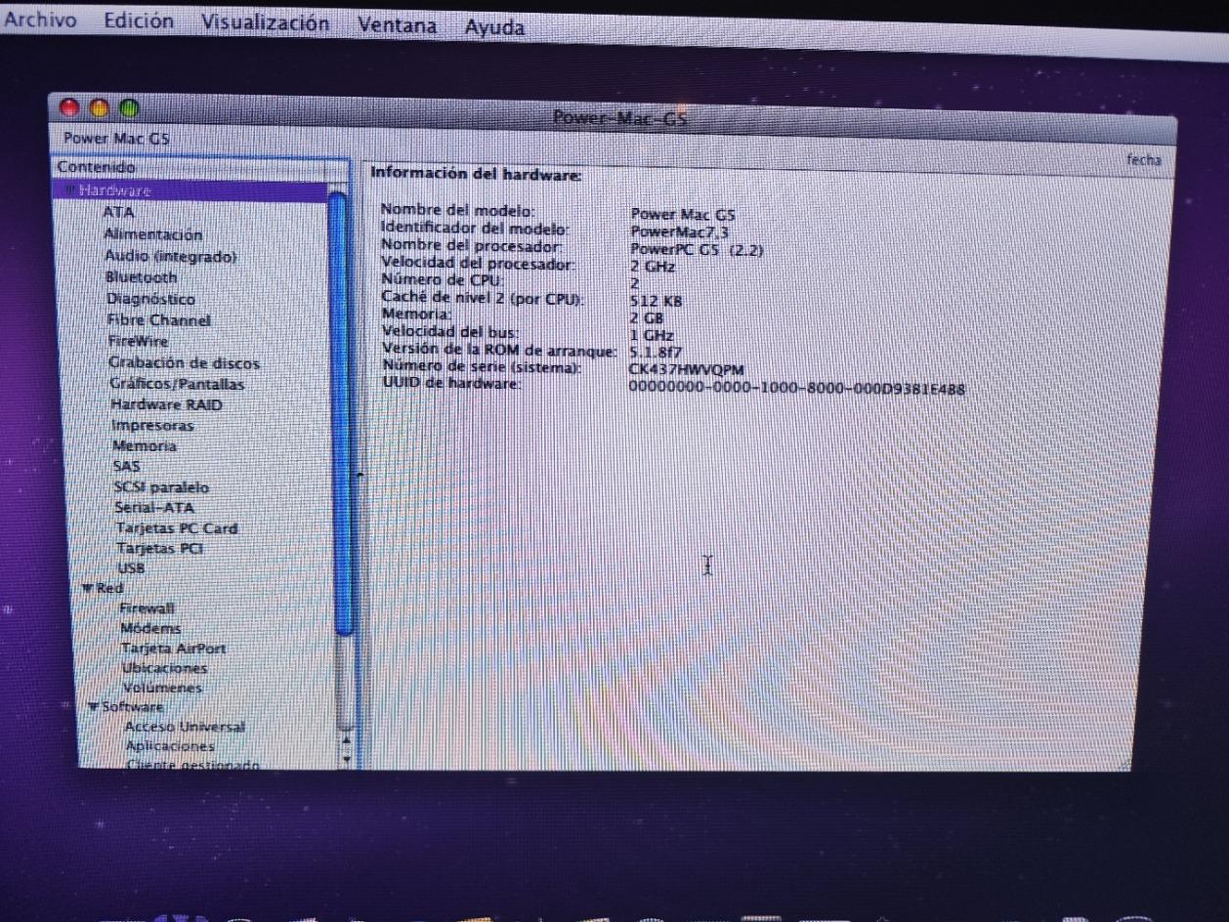Click the blue sidebar scrollbar thumb
The height and width of the screenshot is (922, 1229).
341,410
